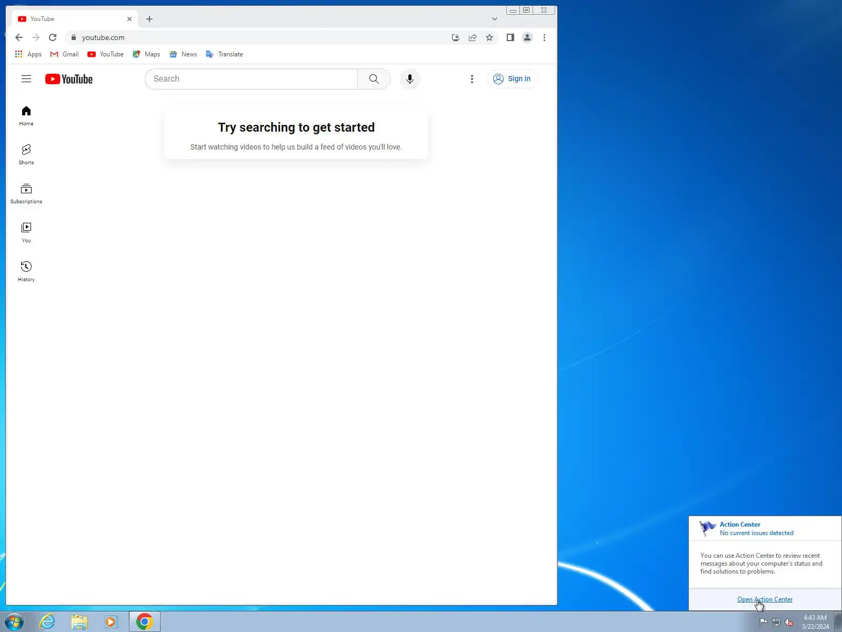Launch Internet Explorer from the taskbar

click(x=47, y=622)
